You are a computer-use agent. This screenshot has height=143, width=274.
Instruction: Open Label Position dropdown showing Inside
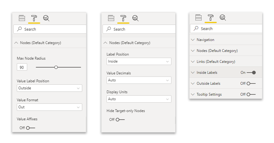pos(139,61)
